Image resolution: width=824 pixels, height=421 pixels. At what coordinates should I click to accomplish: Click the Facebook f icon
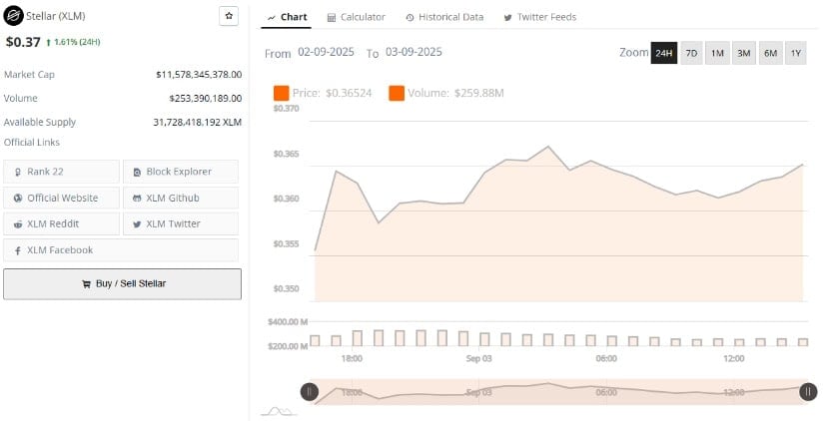(x=18, y=251)
